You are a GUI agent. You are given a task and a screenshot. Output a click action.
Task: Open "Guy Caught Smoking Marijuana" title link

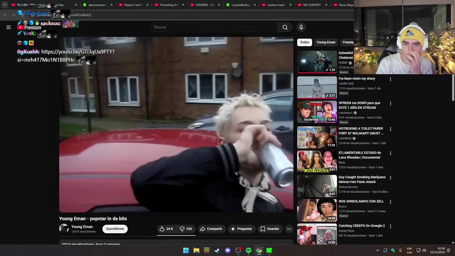click(x=362, y=180)
